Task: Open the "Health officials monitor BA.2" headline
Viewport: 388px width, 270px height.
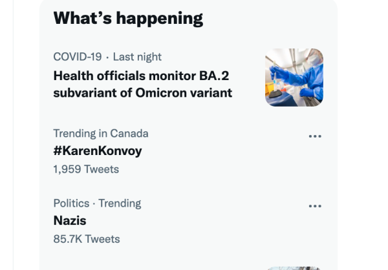Action: point(141,76)
